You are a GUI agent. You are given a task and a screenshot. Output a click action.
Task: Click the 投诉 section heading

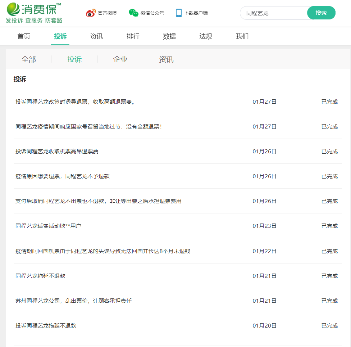click(20, 79)
